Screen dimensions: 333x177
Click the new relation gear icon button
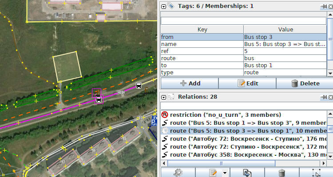pos(178,173)
